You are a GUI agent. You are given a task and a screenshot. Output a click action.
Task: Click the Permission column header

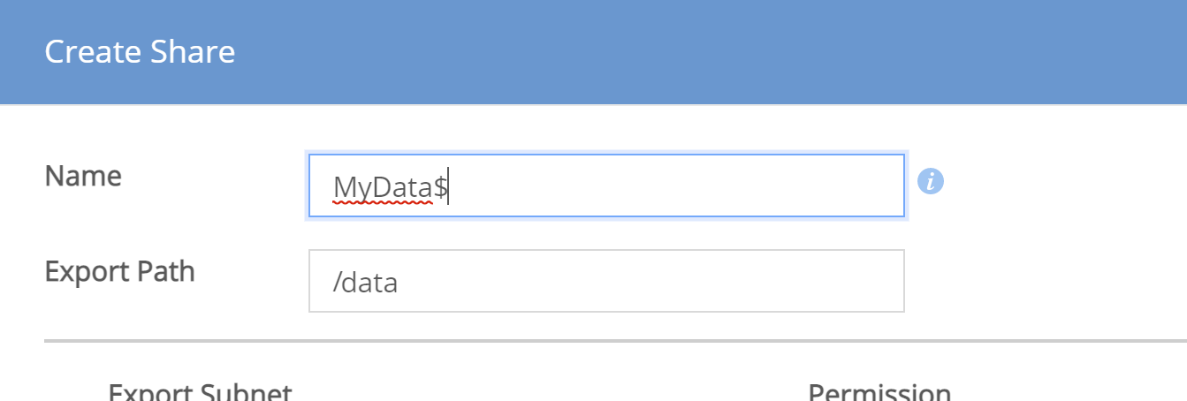coord(879,393)
